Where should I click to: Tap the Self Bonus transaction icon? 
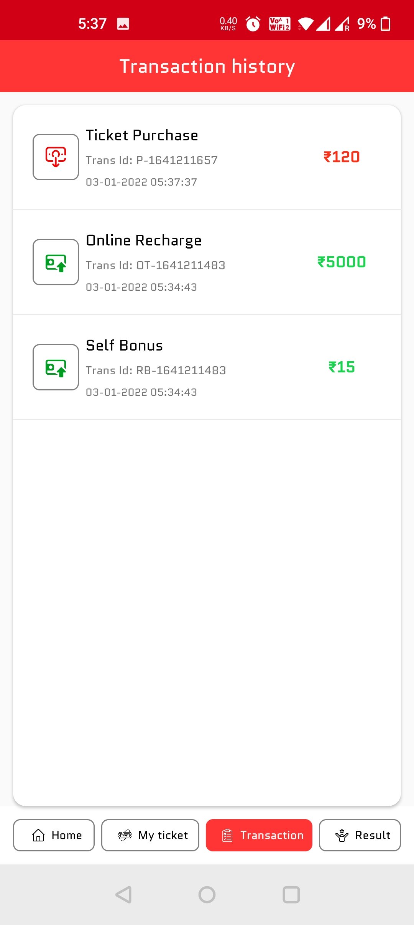pyautogui.click(x=56, y=367)
